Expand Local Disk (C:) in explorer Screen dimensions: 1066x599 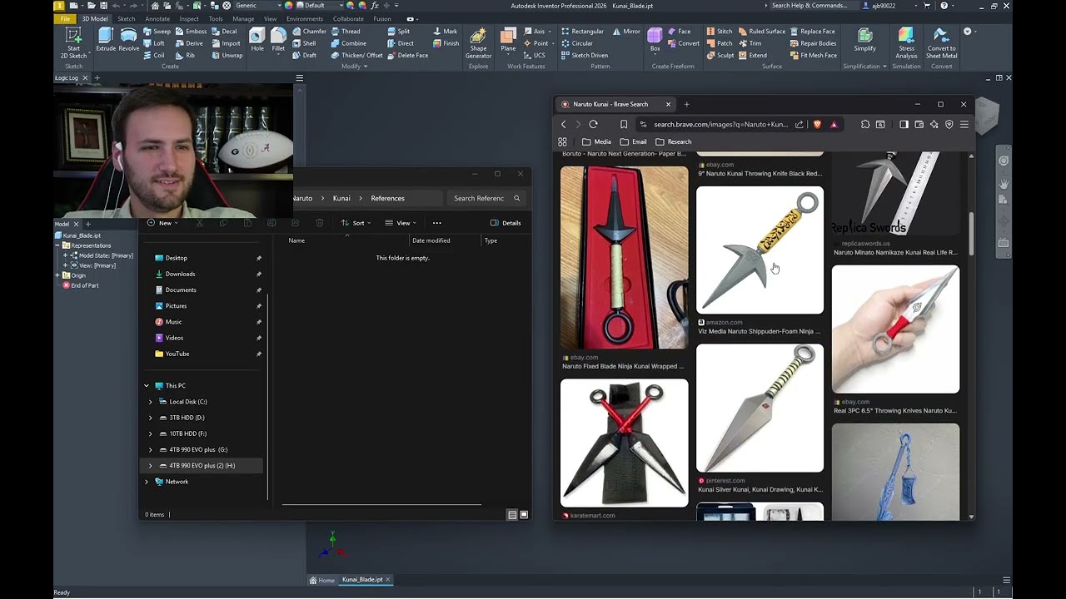click(x=151, y=402)
